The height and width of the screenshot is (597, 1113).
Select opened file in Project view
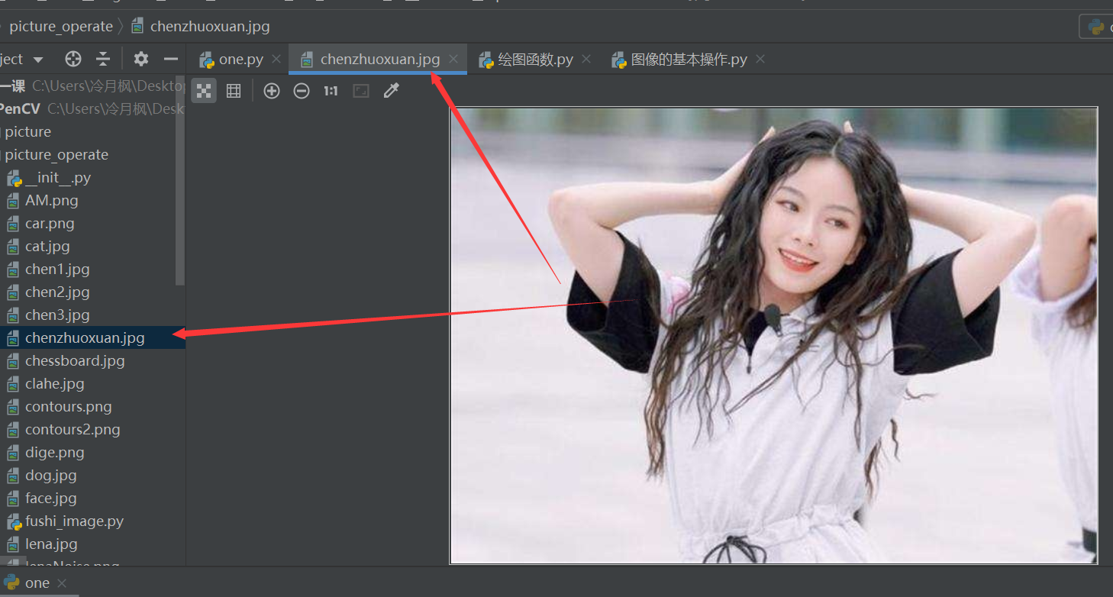tap(73, 59)
